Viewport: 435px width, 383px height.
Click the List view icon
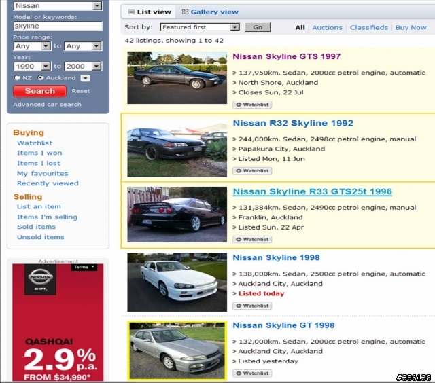point(131,12)
